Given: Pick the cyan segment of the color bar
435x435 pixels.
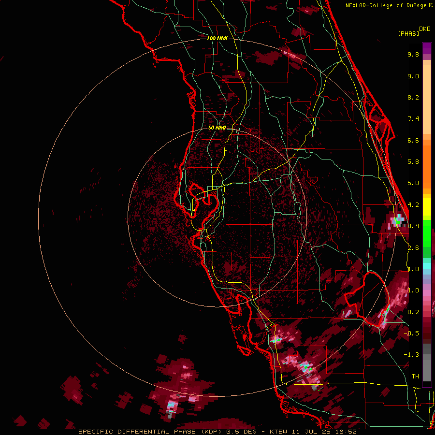Looking at the screenshot, I should tap(427, 265).
